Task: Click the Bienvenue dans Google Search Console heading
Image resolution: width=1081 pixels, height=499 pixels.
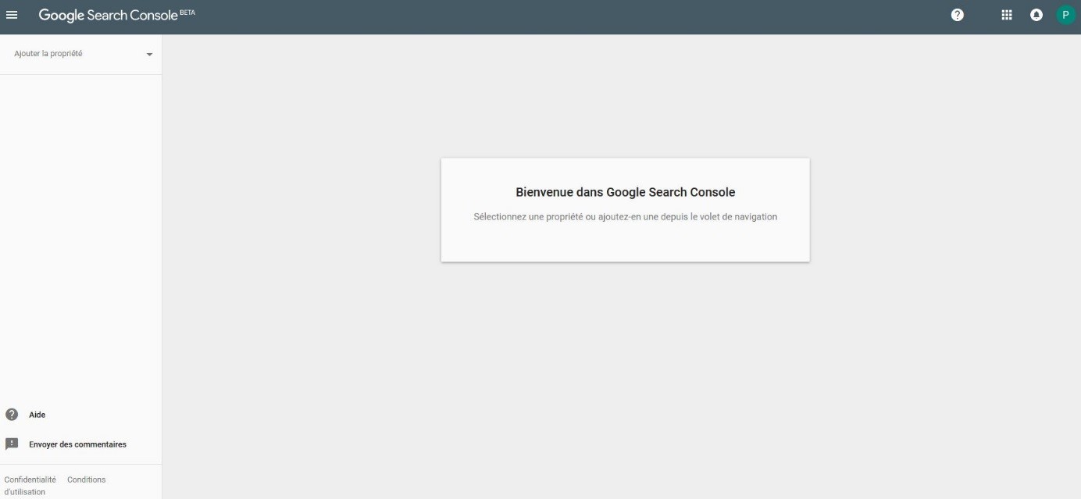Action: pyautogui.click(x=626, y=192)
